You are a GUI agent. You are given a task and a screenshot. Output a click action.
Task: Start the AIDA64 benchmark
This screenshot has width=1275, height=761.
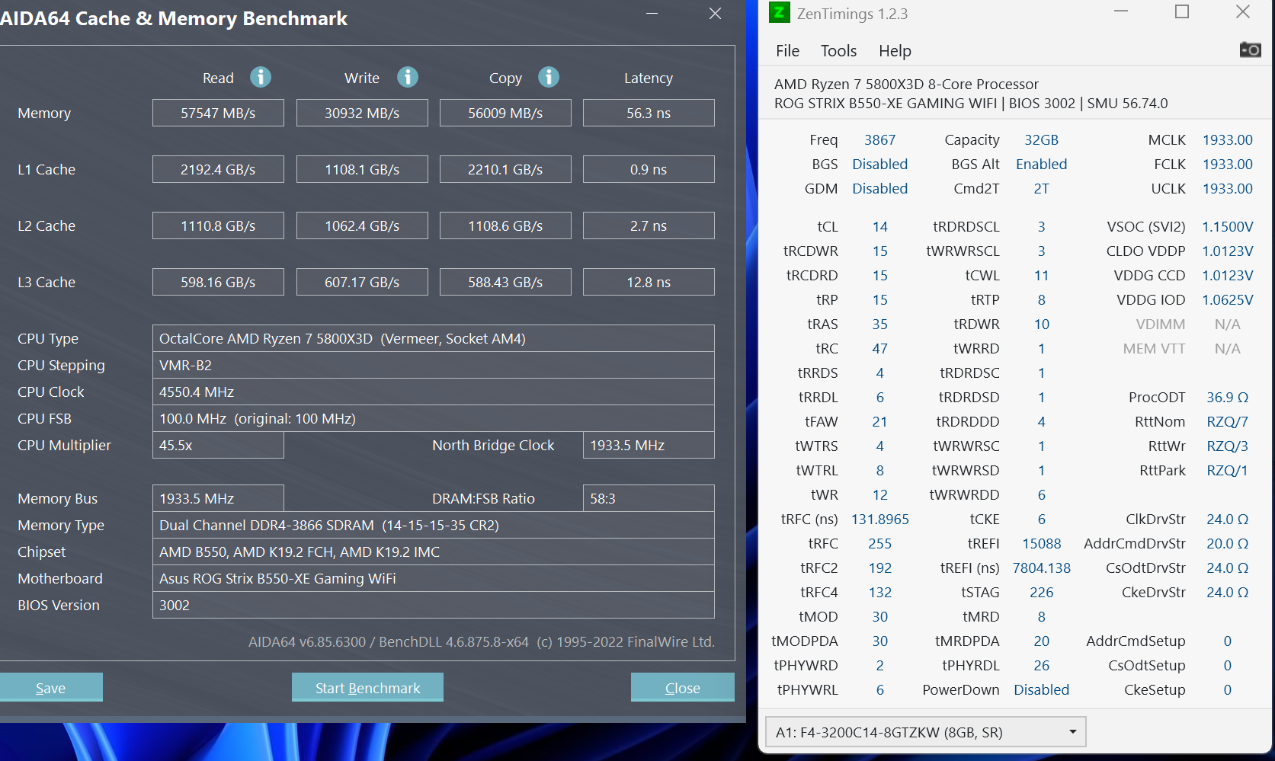coord(367,687)
